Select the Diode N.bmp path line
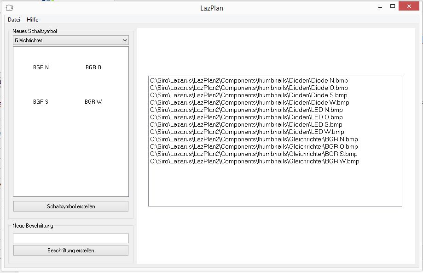The height and width of the screenshot is (273, 423). click(249, 81)
